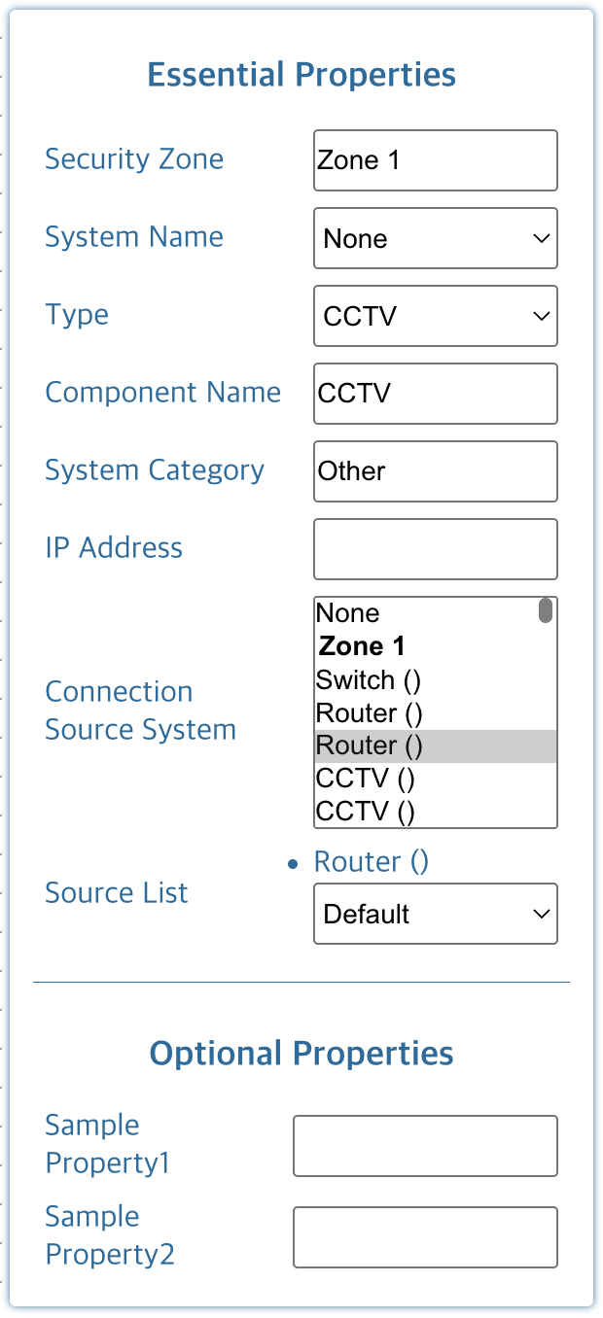603x1318 pixels.
Task: Open the System Name dropdown
Action: click(435, 238)
